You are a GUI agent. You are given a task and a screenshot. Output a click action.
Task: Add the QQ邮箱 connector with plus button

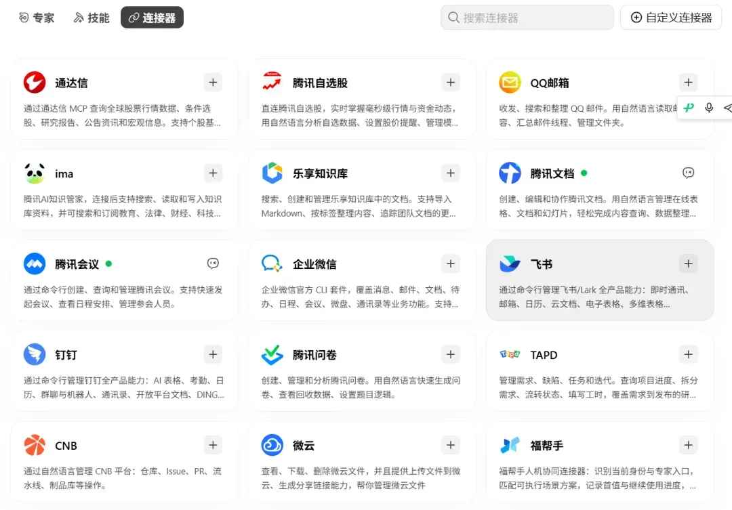(x=688, y=83)
